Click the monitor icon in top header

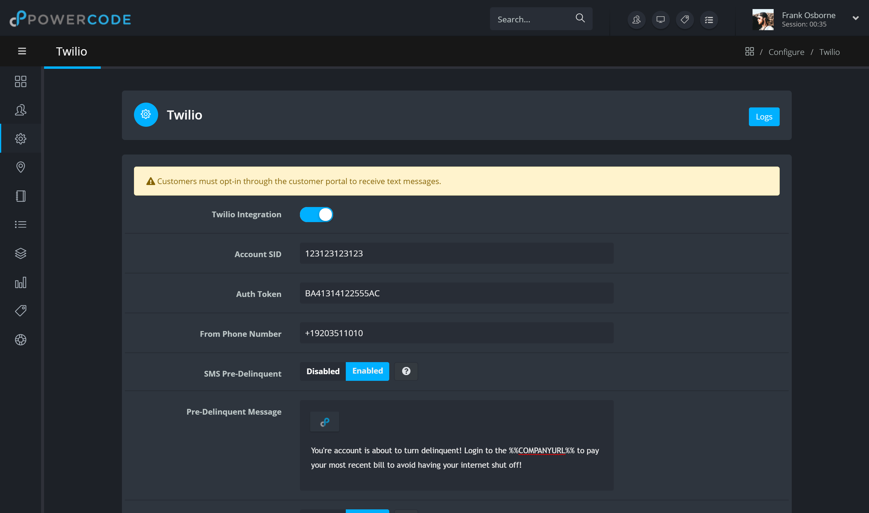661,20
